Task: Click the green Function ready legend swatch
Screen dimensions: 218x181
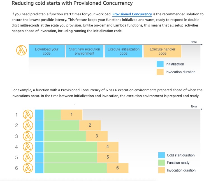Action: click(x=162, y=163)
